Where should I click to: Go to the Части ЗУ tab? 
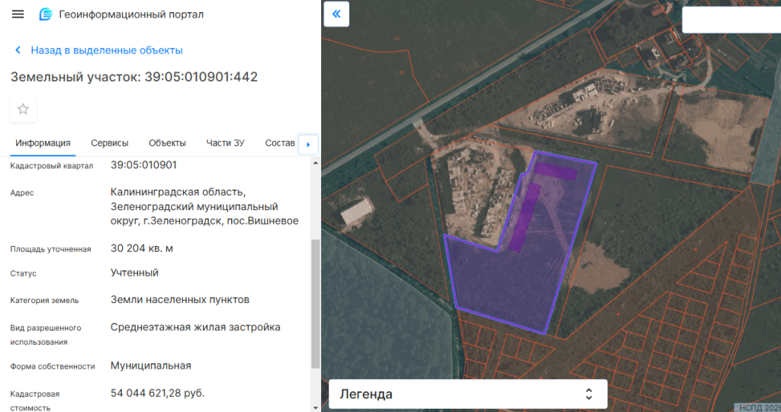point(225,143)
